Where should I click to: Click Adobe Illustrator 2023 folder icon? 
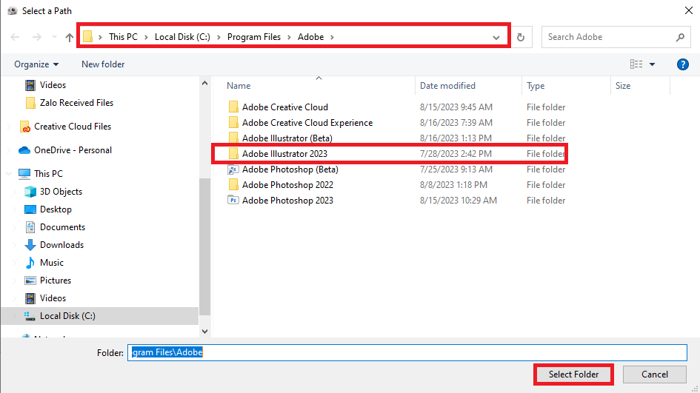[x=233, y=153]
